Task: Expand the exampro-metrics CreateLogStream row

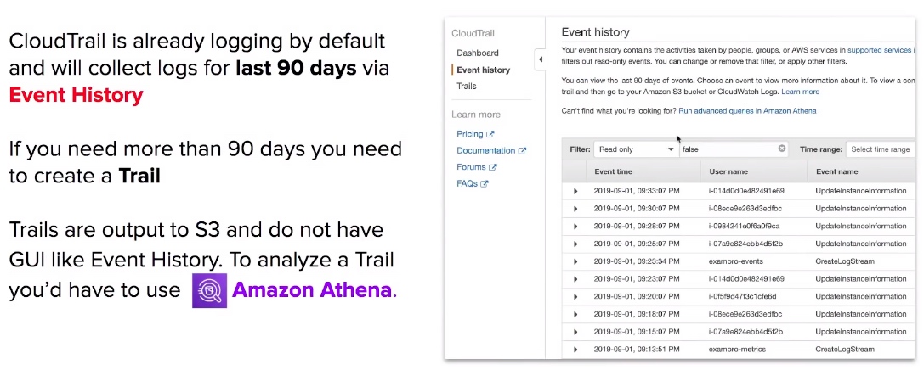Action: click(x=575, y=350)
